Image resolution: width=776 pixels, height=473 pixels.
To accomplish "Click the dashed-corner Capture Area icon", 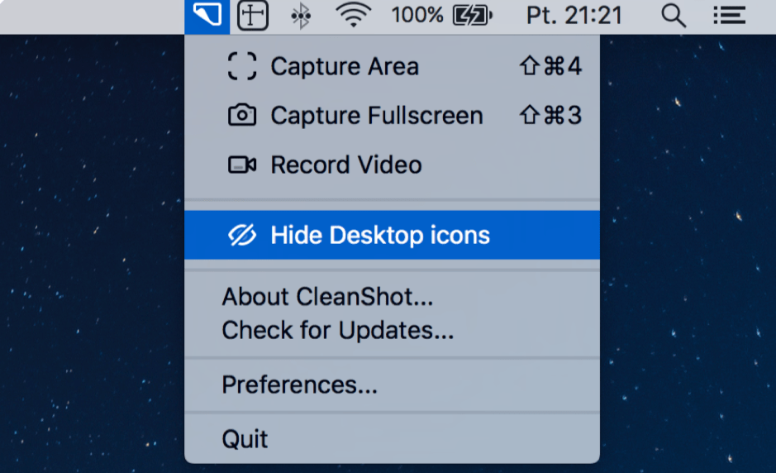I will point(242,66).
